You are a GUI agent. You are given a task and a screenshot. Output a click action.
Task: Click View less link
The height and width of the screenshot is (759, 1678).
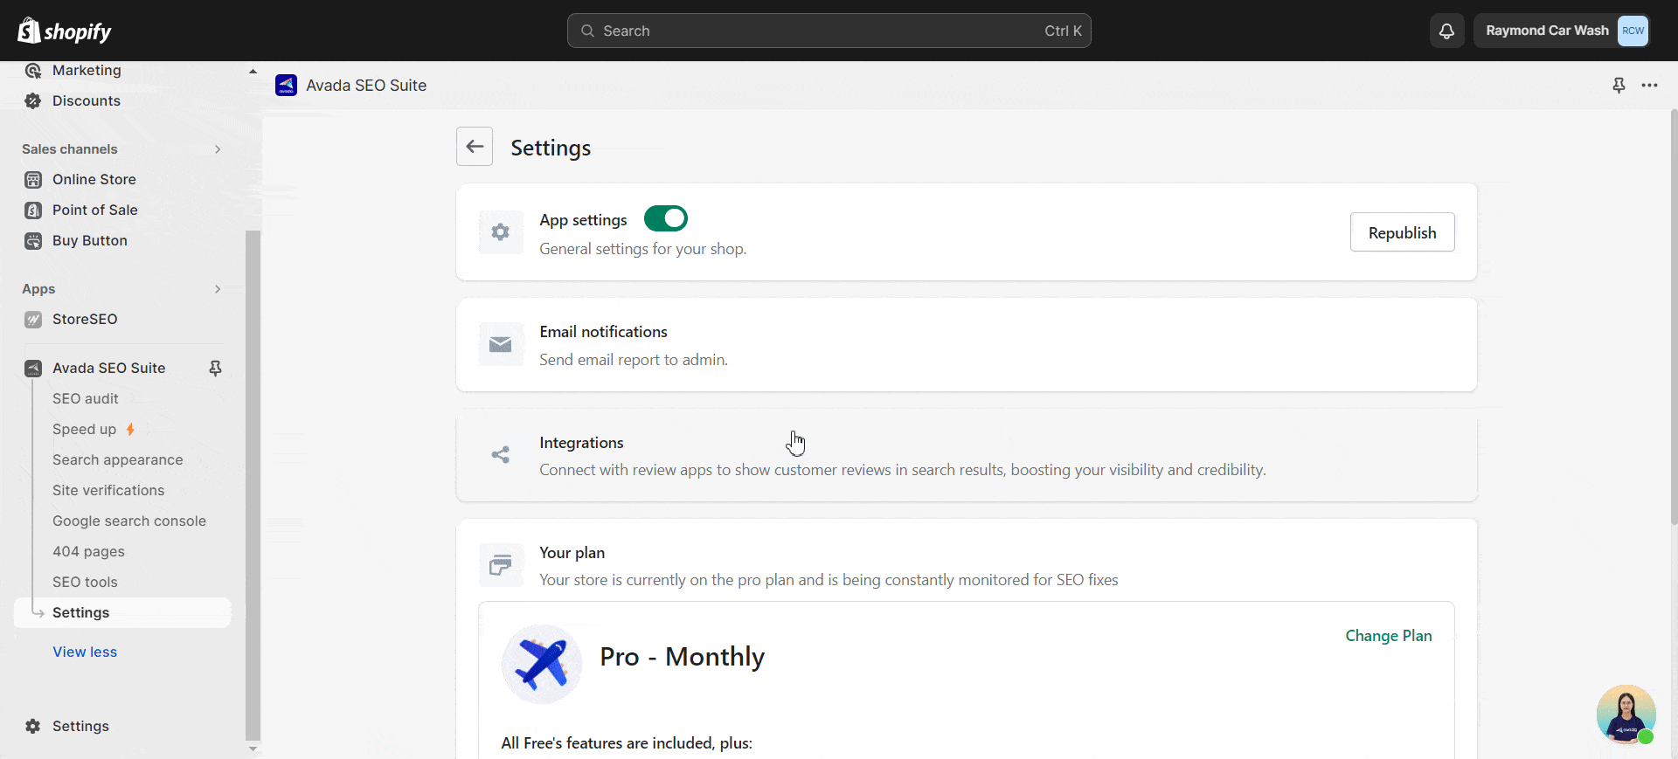point(85,652)
